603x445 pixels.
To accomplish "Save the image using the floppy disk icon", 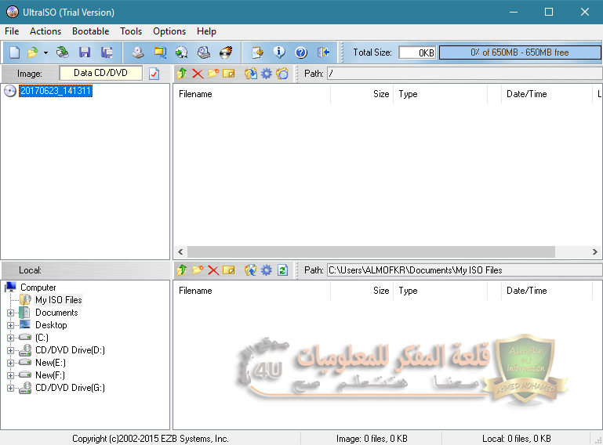I will [85, 52].
